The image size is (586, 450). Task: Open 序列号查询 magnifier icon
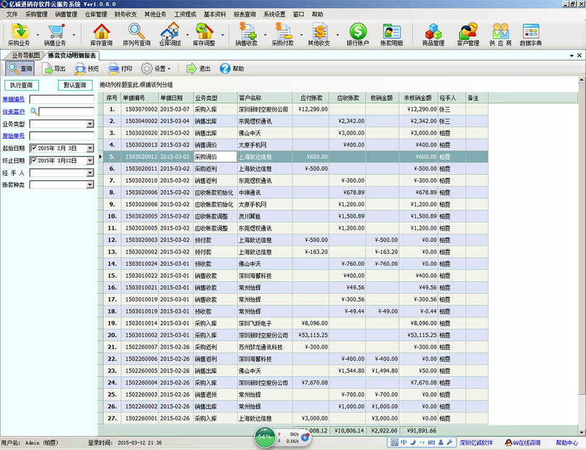point(136,35)
